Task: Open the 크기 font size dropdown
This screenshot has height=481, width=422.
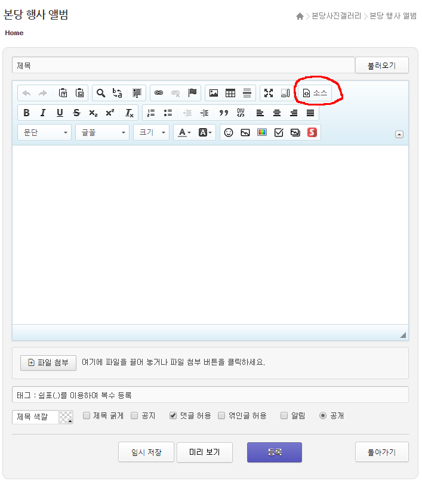Action: (x=151, y=132)
